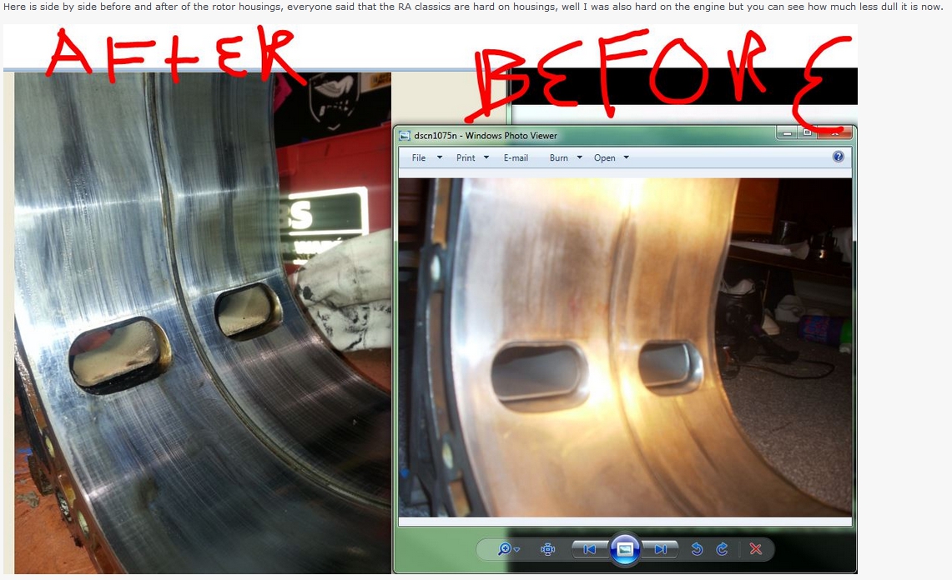Delete the photo with the red X
The image size is (952, 580).
pyautogui.click(x=756, y=549)
